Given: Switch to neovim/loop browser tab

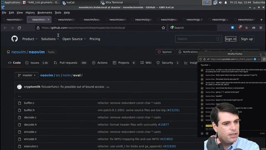Looking at the screenshot, I should tap(91, 20).
